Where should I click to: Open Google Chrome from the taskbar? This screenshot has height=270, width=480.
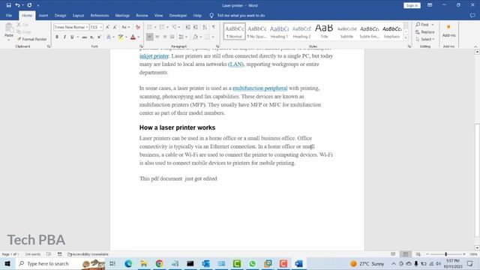tap(159, 263)
